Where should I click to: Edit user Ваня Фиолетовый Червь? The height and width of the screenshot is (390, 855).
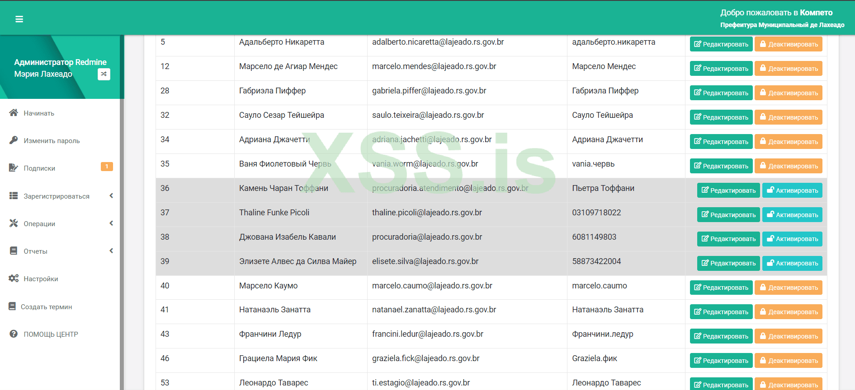click(721, 166)
